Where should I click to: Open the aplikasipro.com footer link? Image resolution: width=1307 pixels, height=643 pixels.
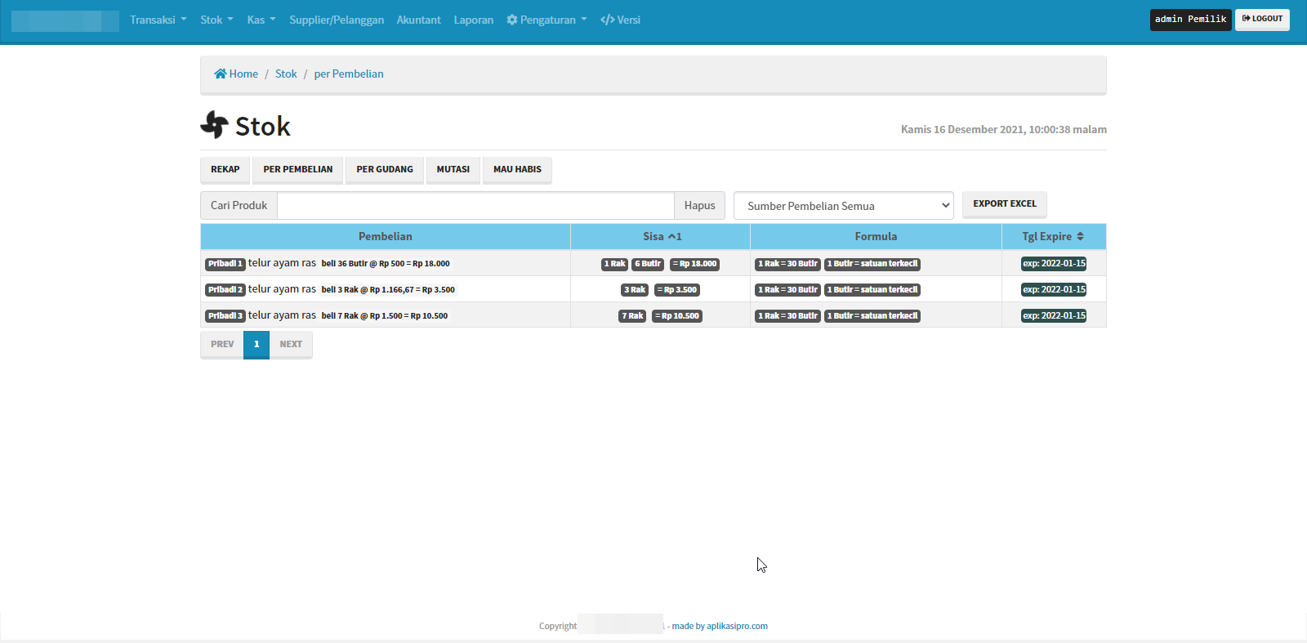pyautogui.click(x=736, y=626)
